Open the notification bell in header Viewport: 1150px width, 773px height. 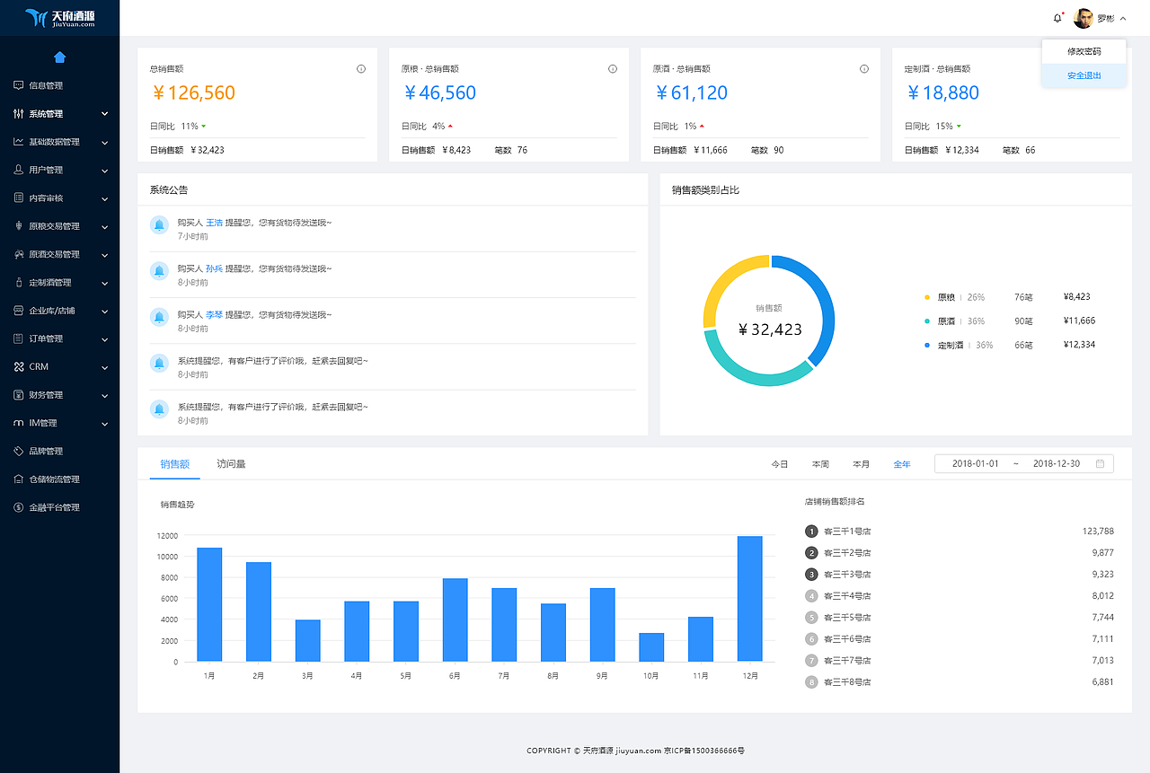1057,18
